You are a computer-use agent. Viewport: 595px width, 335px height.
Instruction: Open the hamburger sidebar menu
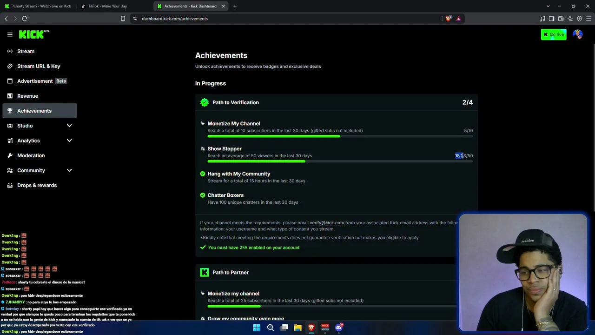click(10, 34)
